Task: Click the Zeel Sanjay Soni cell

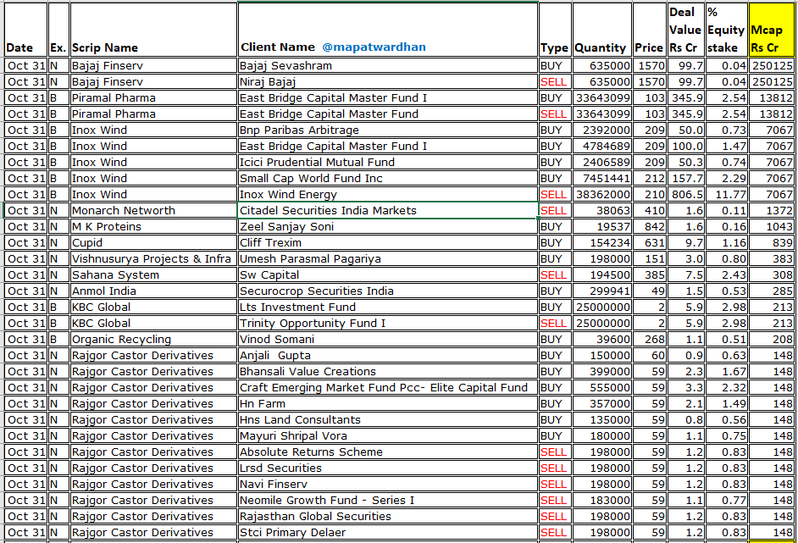Action: click(388, 226)
